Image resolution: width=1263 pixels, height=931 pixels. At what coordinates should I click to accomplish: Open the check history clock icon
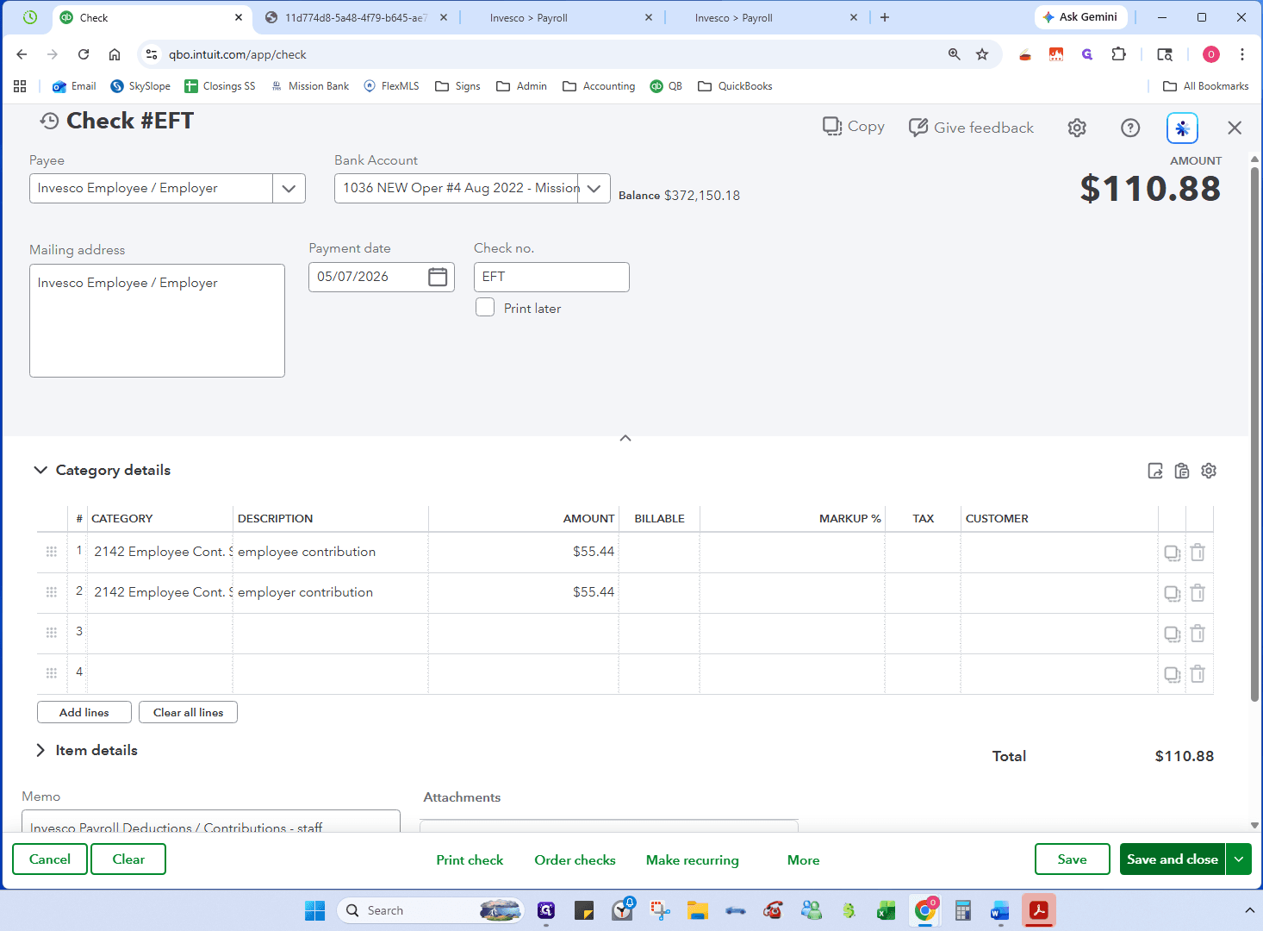[49, 121]
